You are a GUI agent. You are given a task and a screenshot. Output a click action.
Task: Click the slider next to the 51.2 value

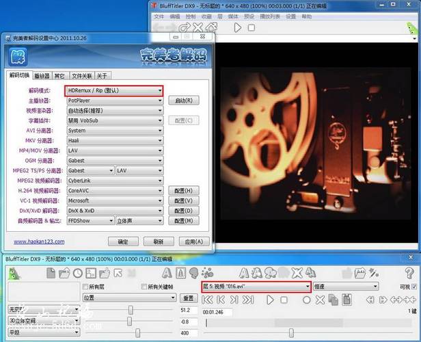click(x=130, y=310)
